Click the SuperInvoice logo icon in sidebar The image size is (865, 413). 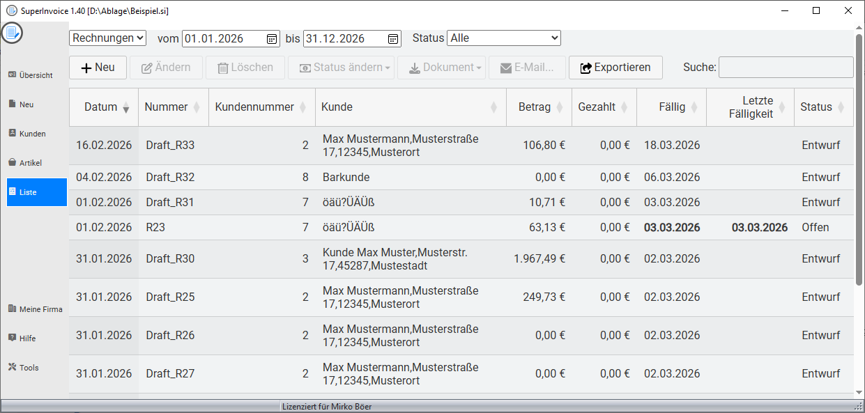(x=12, y=33)
